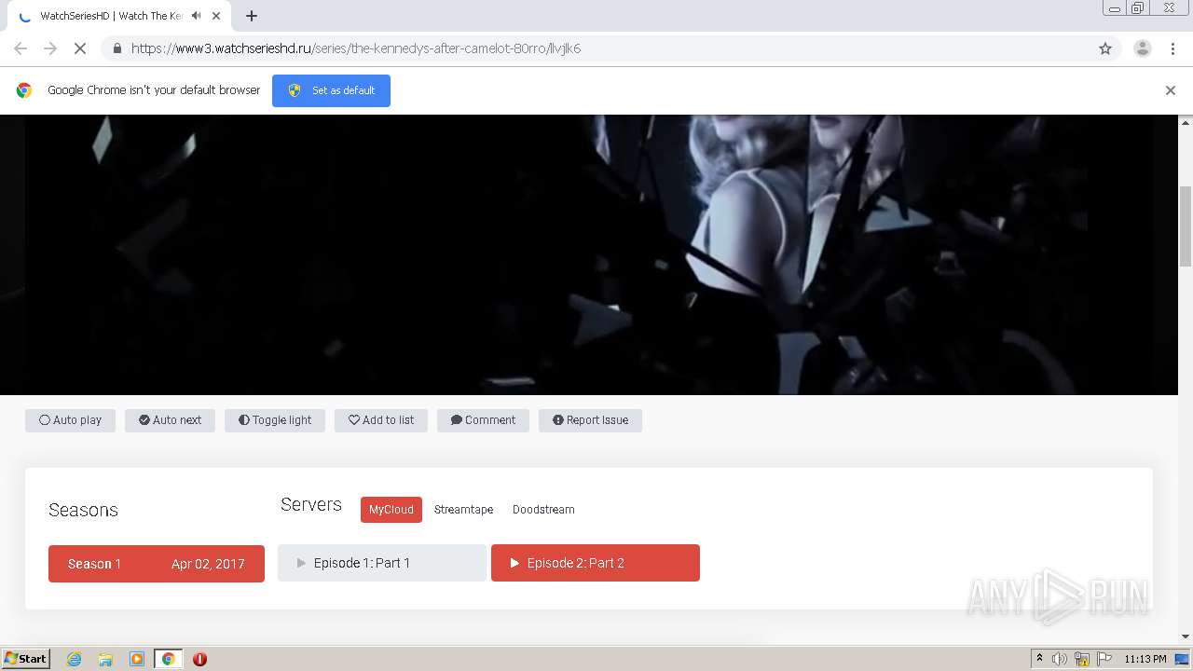The width and height of the screenshot is (1193, 671).
Task: Open a new browser tab
Action: click(252, 16)
